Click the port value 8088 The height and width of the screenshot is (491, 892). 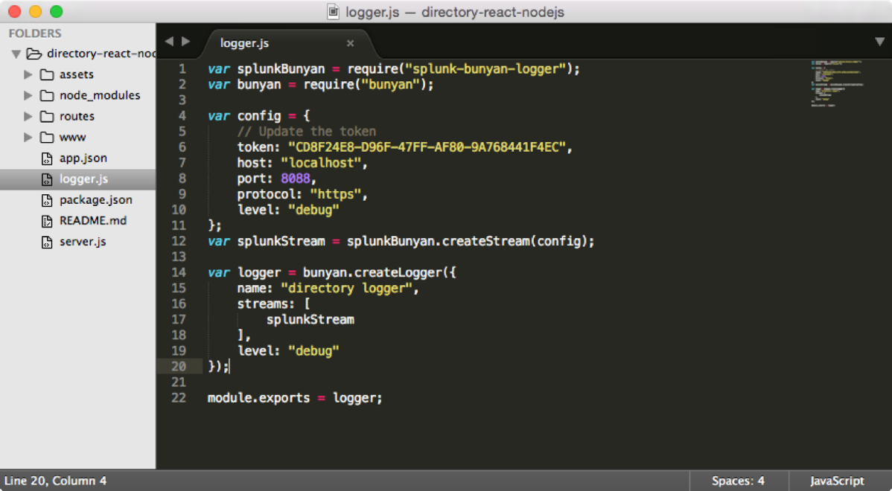[x=296, y=179]
